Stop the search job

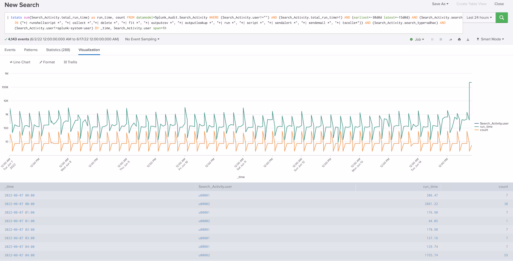[441, 39]
